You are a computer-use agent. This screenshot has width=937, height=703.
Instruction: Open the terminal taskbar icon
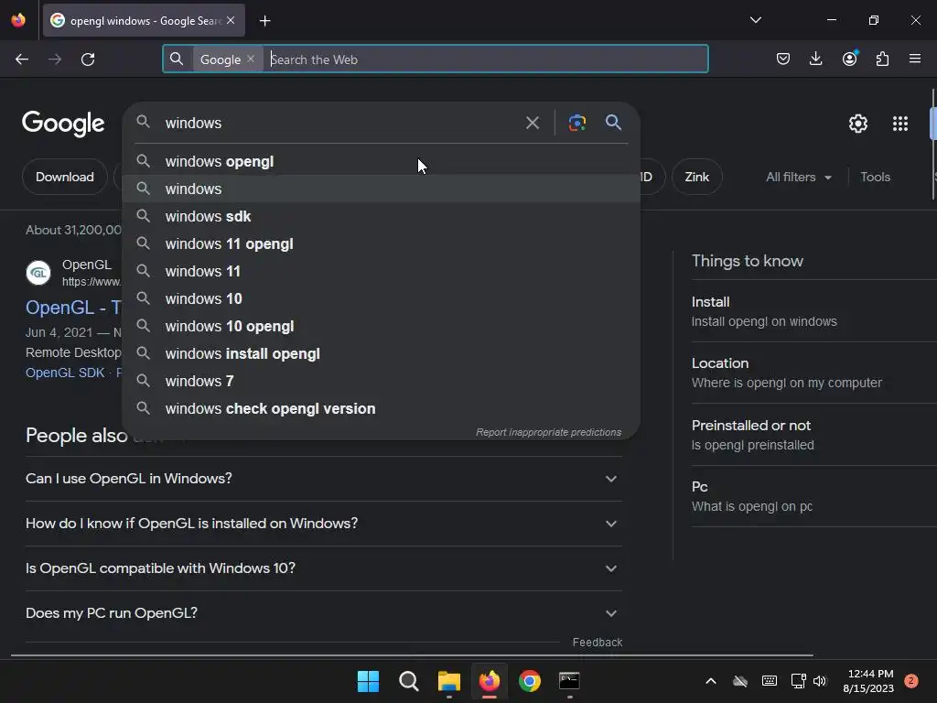coord(569,681)
